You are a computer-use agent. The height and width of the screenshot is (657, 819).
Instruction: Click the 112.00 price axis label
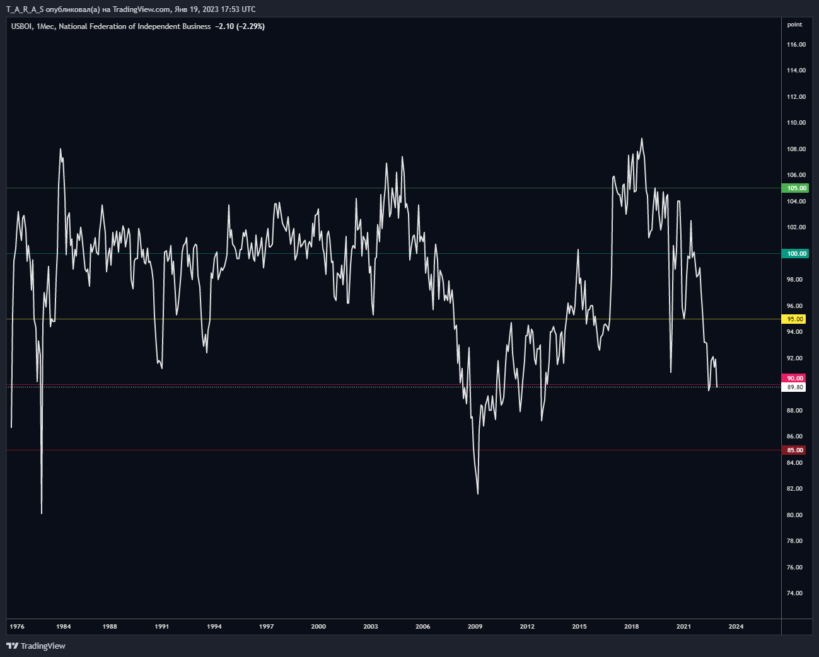[x=796, y=97]
